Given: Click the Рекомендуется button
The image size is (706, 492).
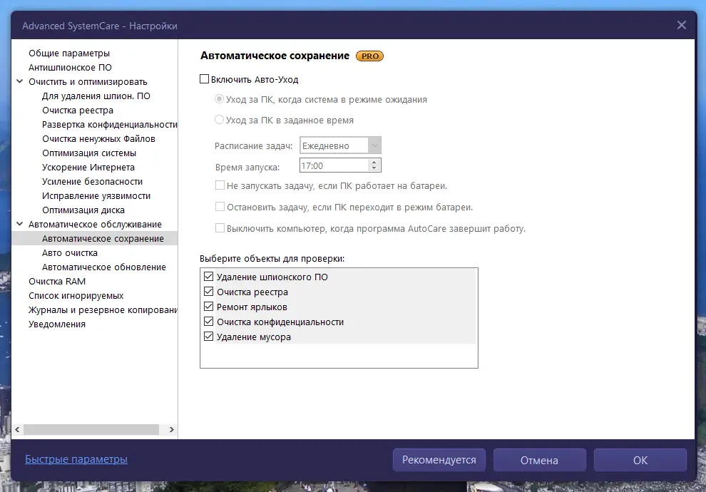Looking at the screenshot, I should 439,460.
